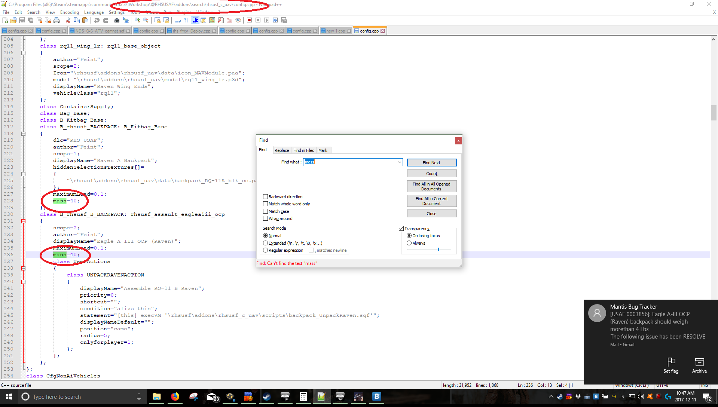718x407 pixels.
Task: Select the Regular expression search mode
Action: click(265, 250)
